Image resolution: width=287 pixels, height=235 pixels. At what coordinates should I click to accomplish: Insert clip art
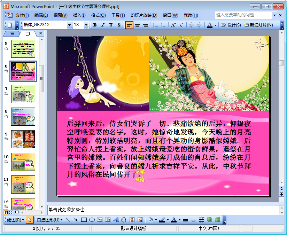(x=132, y=220)
